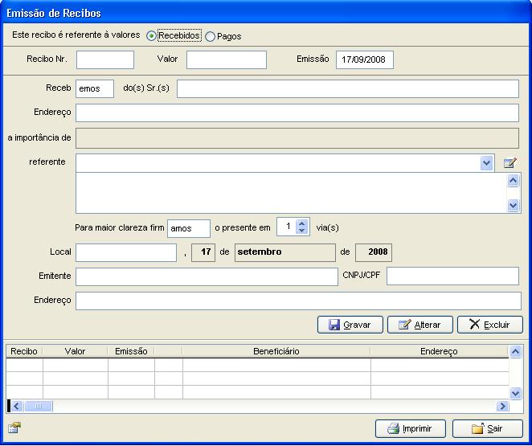Click the grid horizontal scrollbar thumb
The width and height of the screenshot is (532, 446).
39,406
